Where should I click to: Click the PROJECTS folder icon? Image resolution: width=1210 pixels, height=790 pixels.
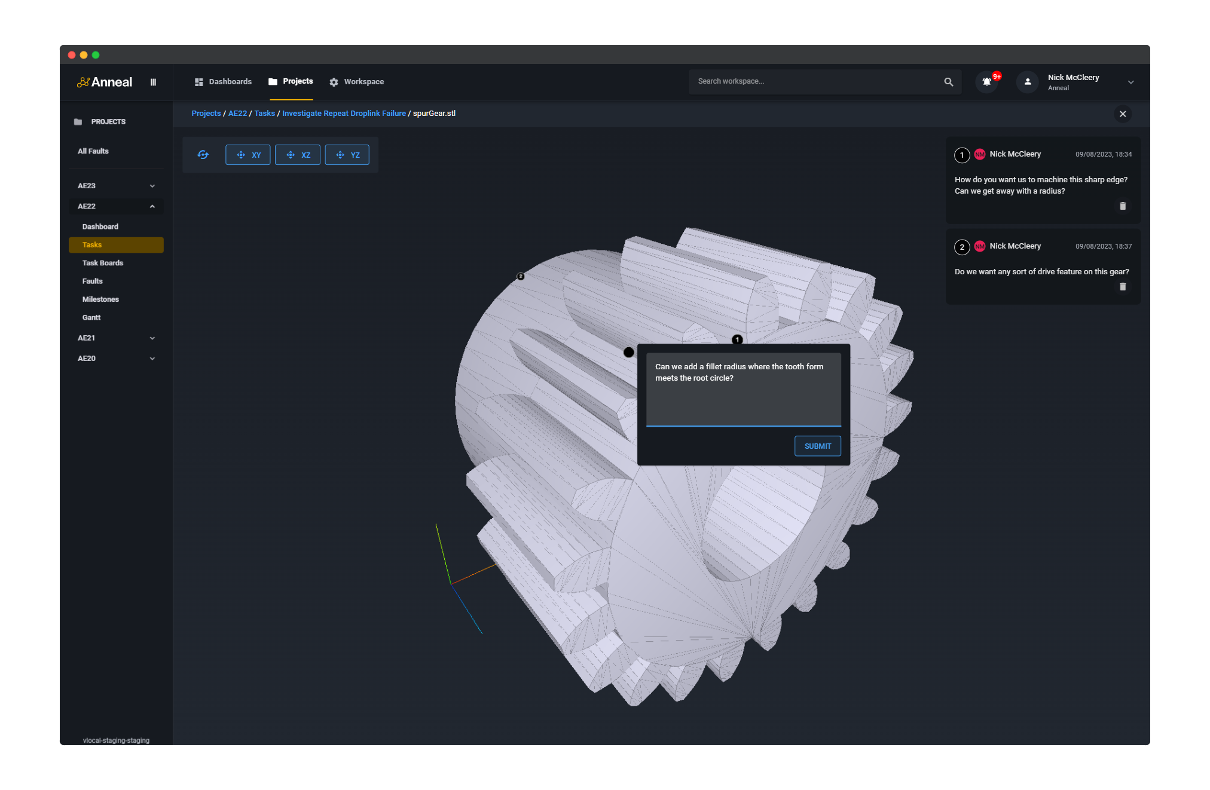(78, 121)
